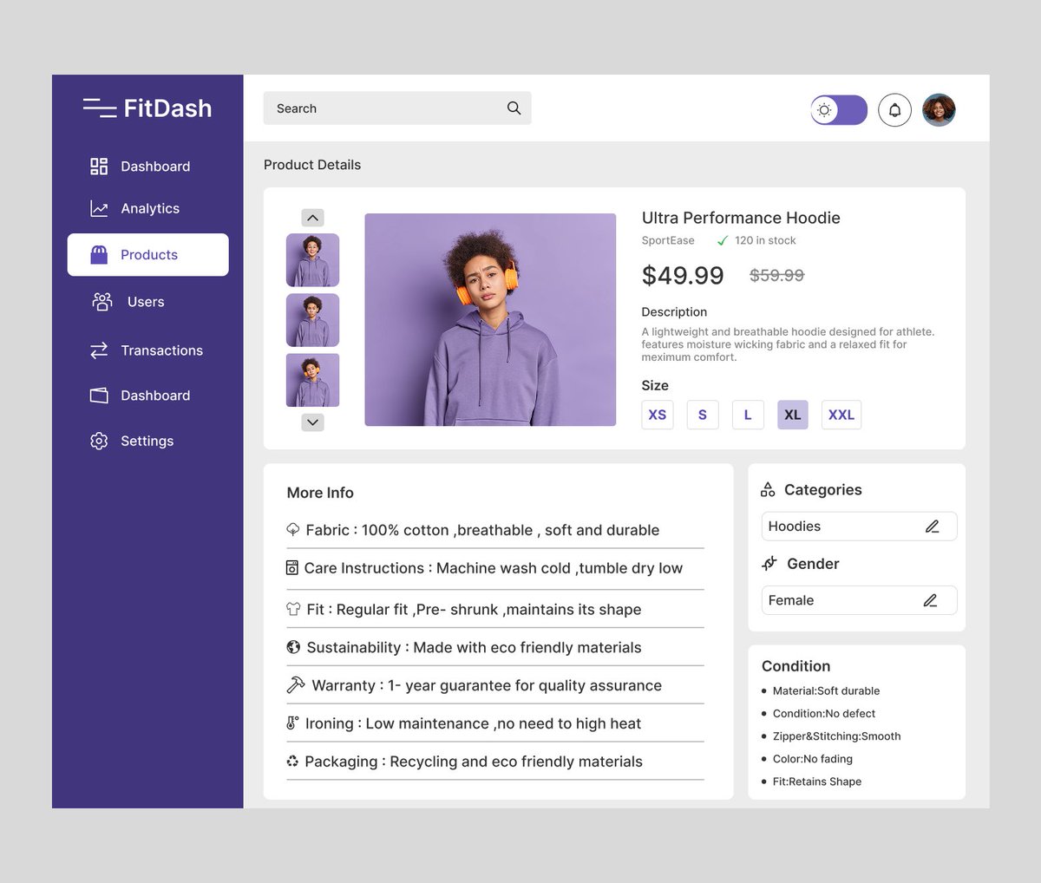Viewport: 1041px width, 883px height.
Task: Show next thumbnails with down chevron
Action: [312, 422]
